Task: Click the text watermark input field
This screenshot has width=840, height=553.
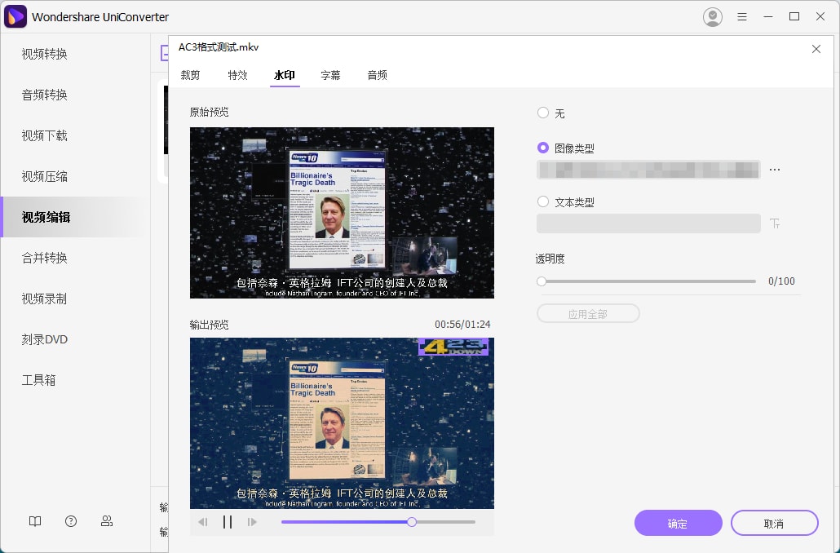Action: (648, 222)
